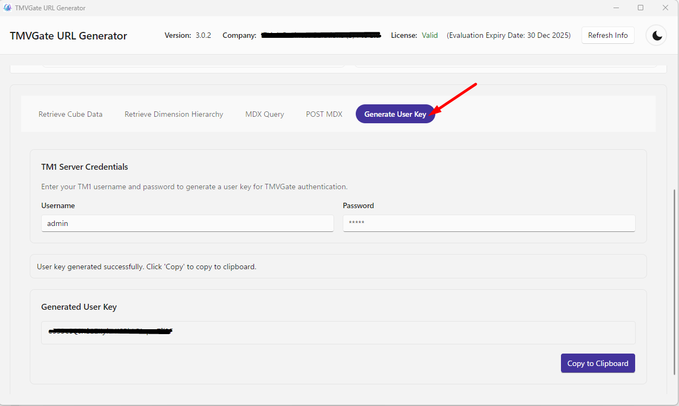Click the 'Username' field label

click(x=58, y=205)
